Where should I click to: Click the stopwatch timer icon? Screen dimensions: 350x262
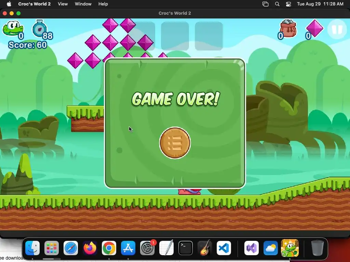[x=40, y=28]
